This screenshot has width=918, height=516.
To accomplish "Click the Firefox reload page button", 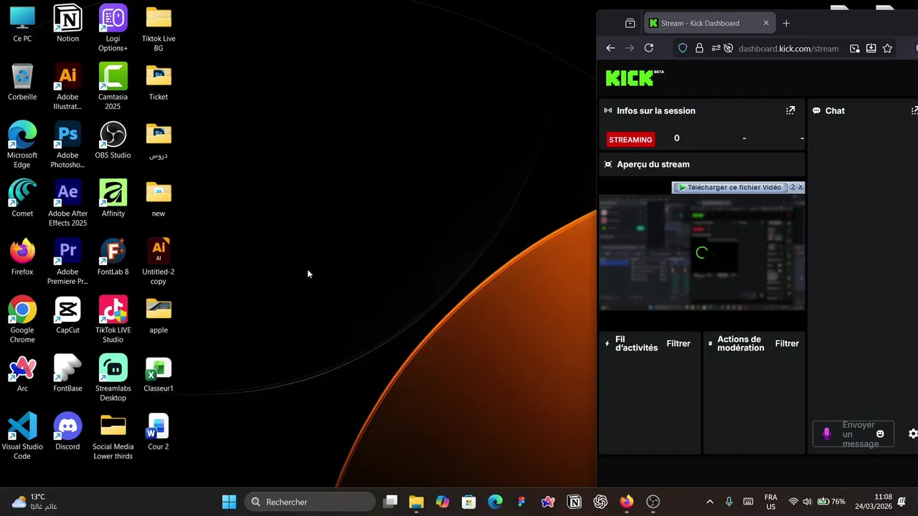I will click(x=649, y=48).
